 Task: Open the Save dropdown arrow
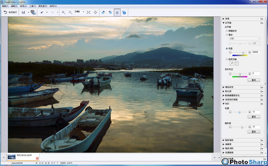pos(28,12)
